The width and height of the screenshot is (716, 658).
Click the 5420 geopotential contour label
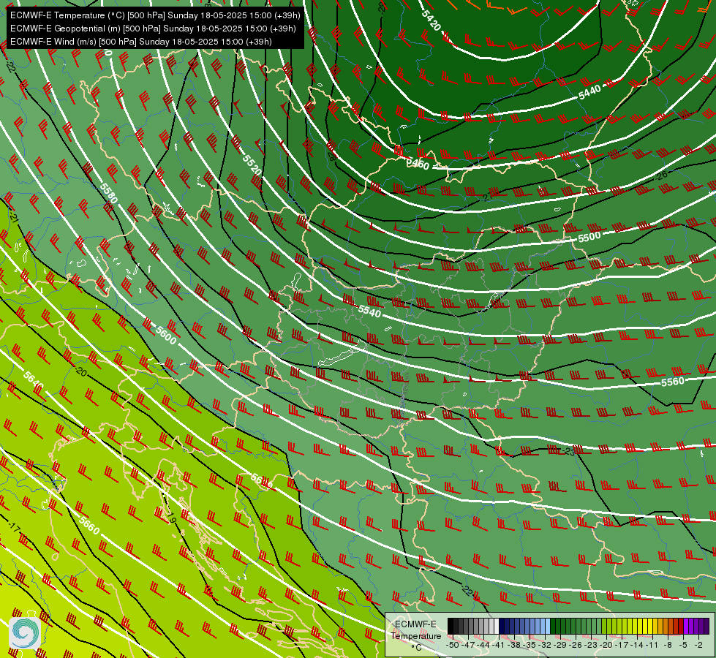(431, 20)
